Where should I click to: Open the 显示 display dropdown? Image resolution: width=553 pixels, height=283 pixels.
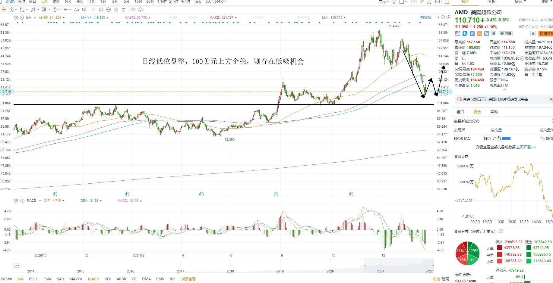click(384, 2)
